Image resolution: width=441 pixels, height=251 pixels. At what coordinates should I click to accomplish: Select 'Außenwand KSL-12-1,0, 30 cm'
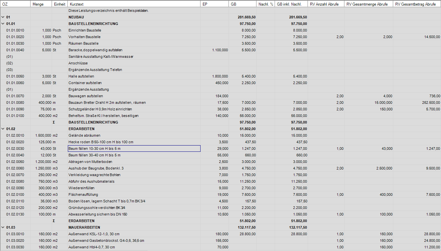click(x=94, y=234)
